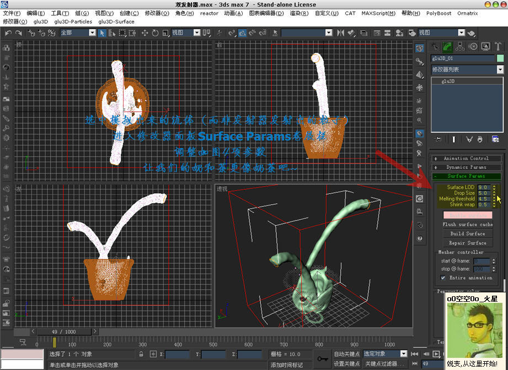Select the glu3D entry in modifier stack

[467, 81]
